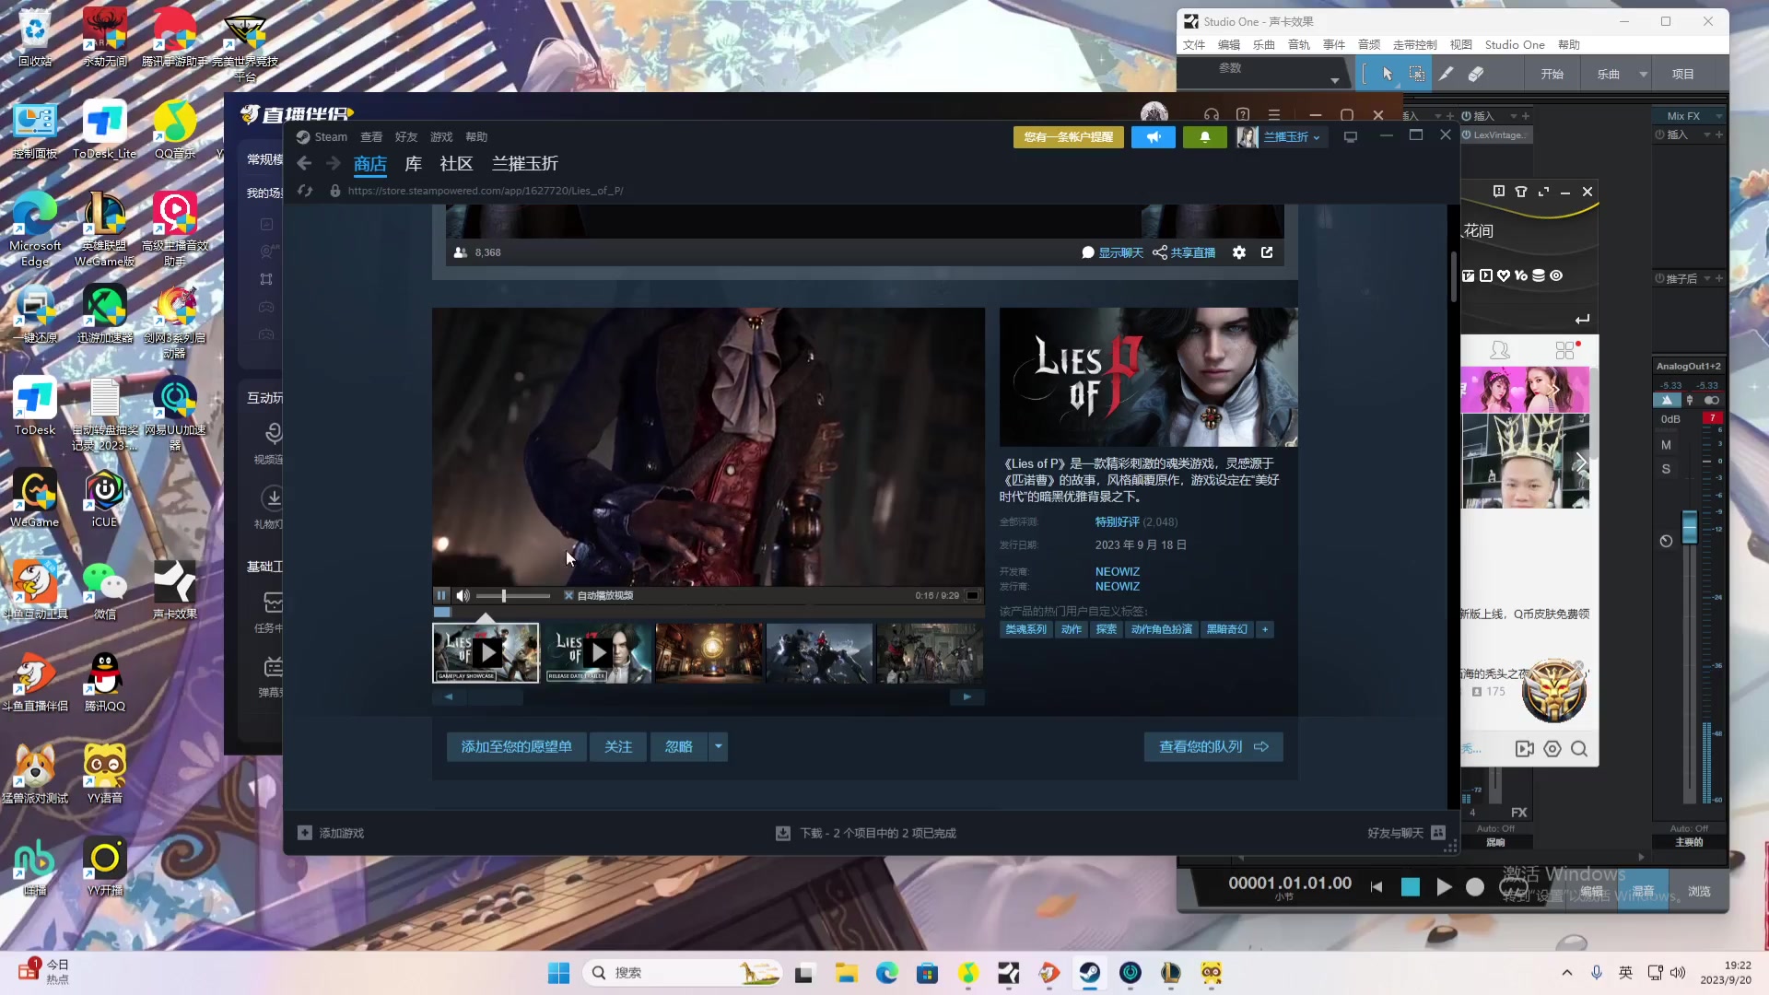The width and height of the screenshot is (1769, 995).
Task: Toggle the metronome on AnalogOut1+2 channel
Action: [x=1666, y=401]
